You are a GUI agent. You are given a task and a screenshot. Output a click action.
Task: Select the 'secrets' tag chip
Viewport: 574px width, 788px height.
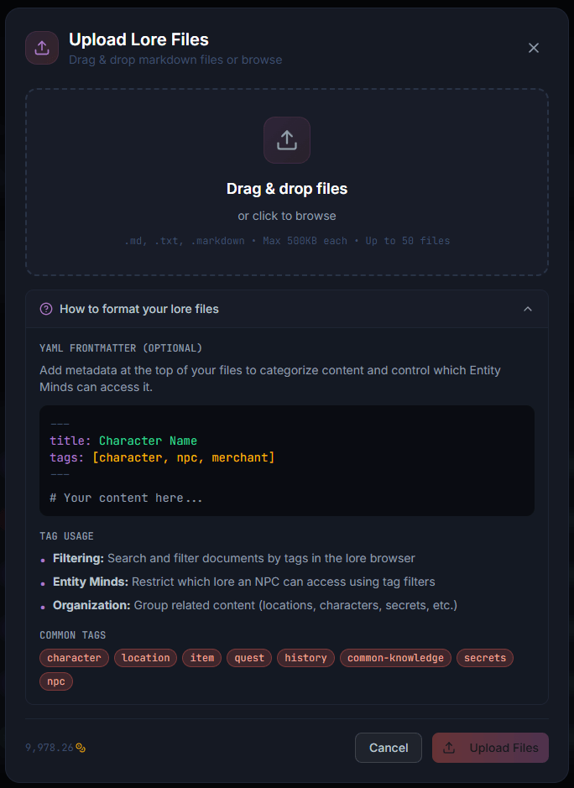click(485, 658)
